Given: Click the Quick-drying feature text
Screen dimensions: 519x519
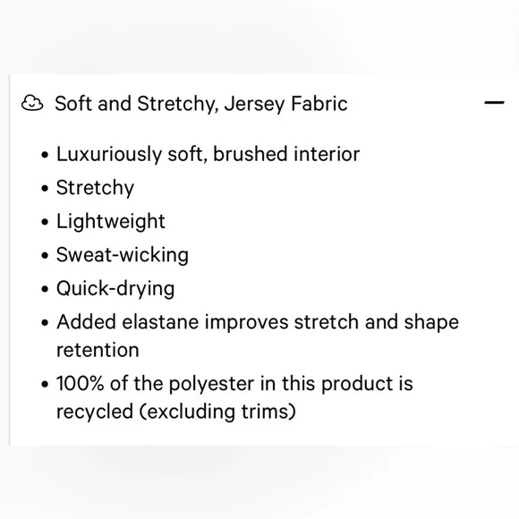Looking at the screenshot, I should click(115, 289).
